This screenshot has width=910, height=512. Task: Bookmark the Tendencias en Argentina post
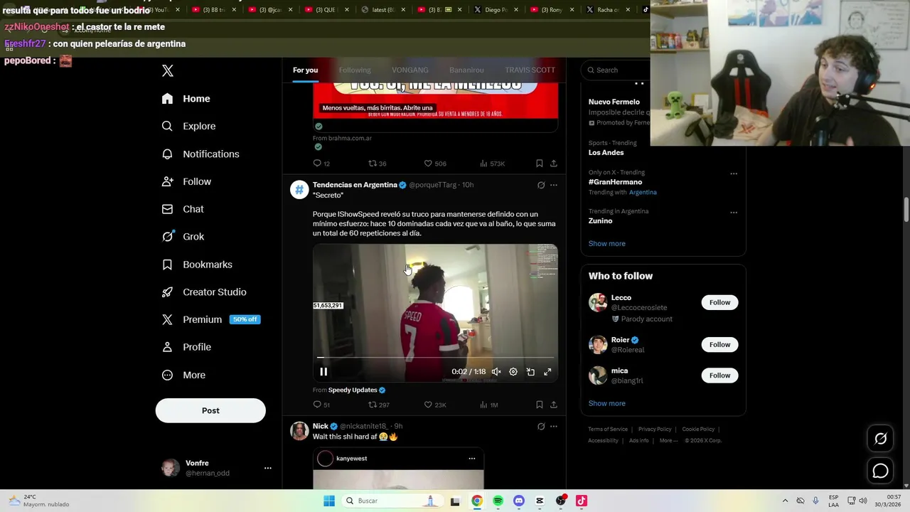click(x=540, y=405)
